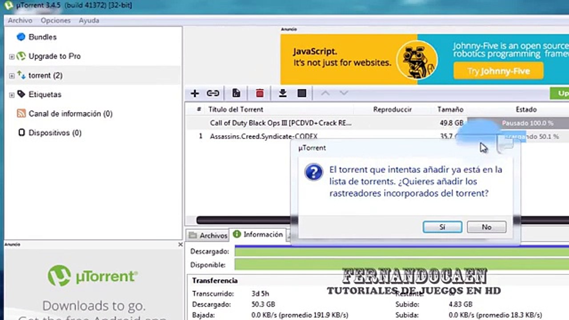Click the Disponible green availability bar

[x=401, y=265]
